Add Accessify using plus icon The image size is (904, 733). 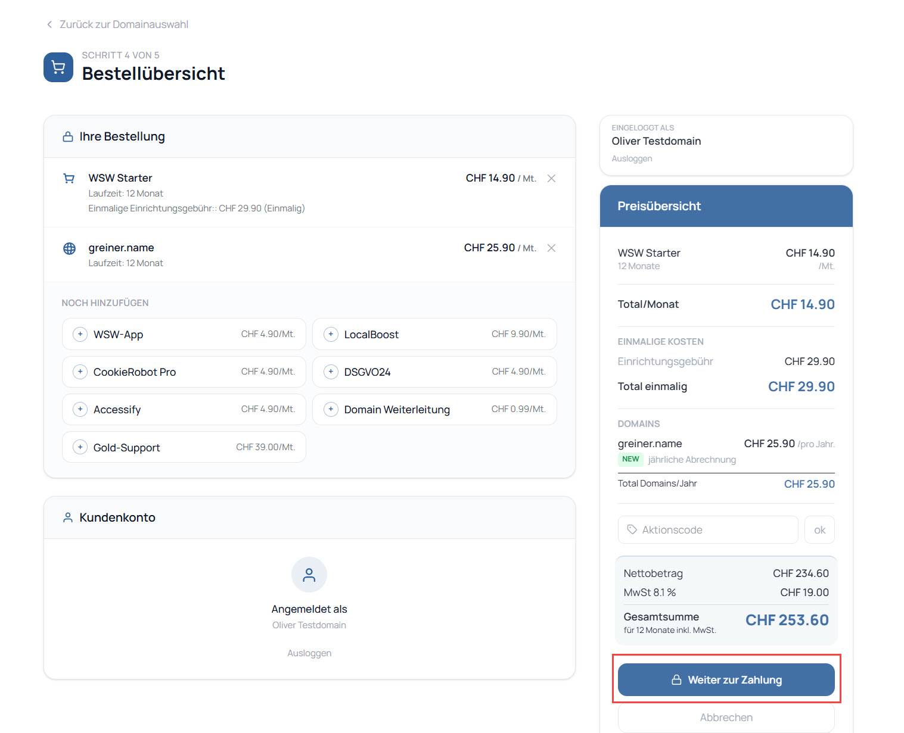tap(80, 410)
